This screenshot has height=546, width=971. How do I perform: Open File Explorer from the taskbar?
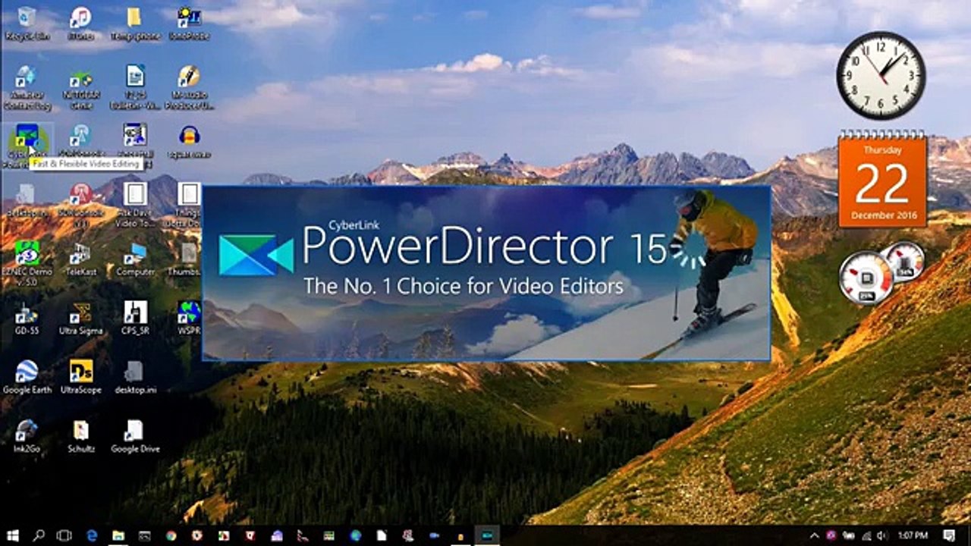click(x=118, y=535)
